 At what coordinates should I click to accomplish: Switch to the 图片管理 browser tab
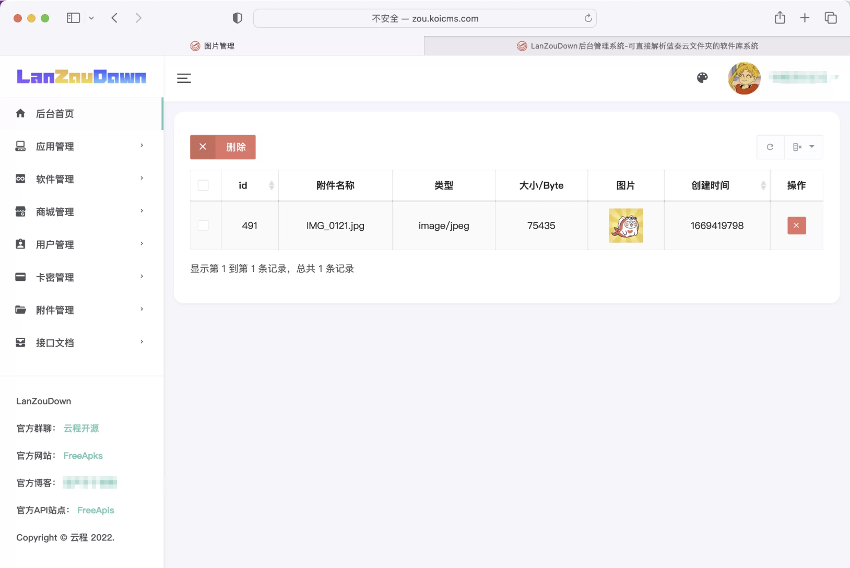212,46
